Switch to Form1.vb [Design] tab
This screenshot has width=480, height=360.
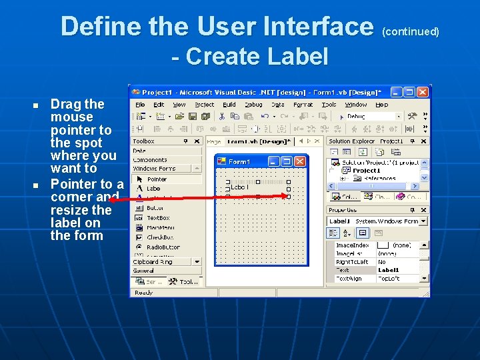tap(259, 141)
